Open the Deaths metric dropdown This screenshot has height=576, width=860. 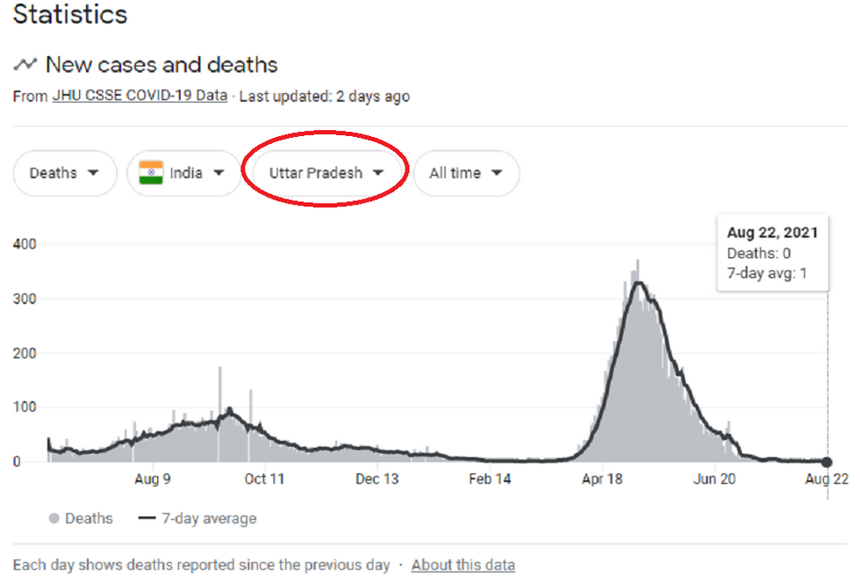[65, 173]
